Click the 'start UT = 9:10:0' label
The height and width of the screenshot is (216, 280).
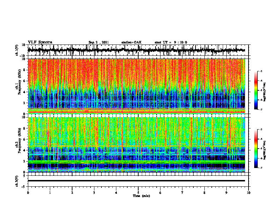pos(171,42)
